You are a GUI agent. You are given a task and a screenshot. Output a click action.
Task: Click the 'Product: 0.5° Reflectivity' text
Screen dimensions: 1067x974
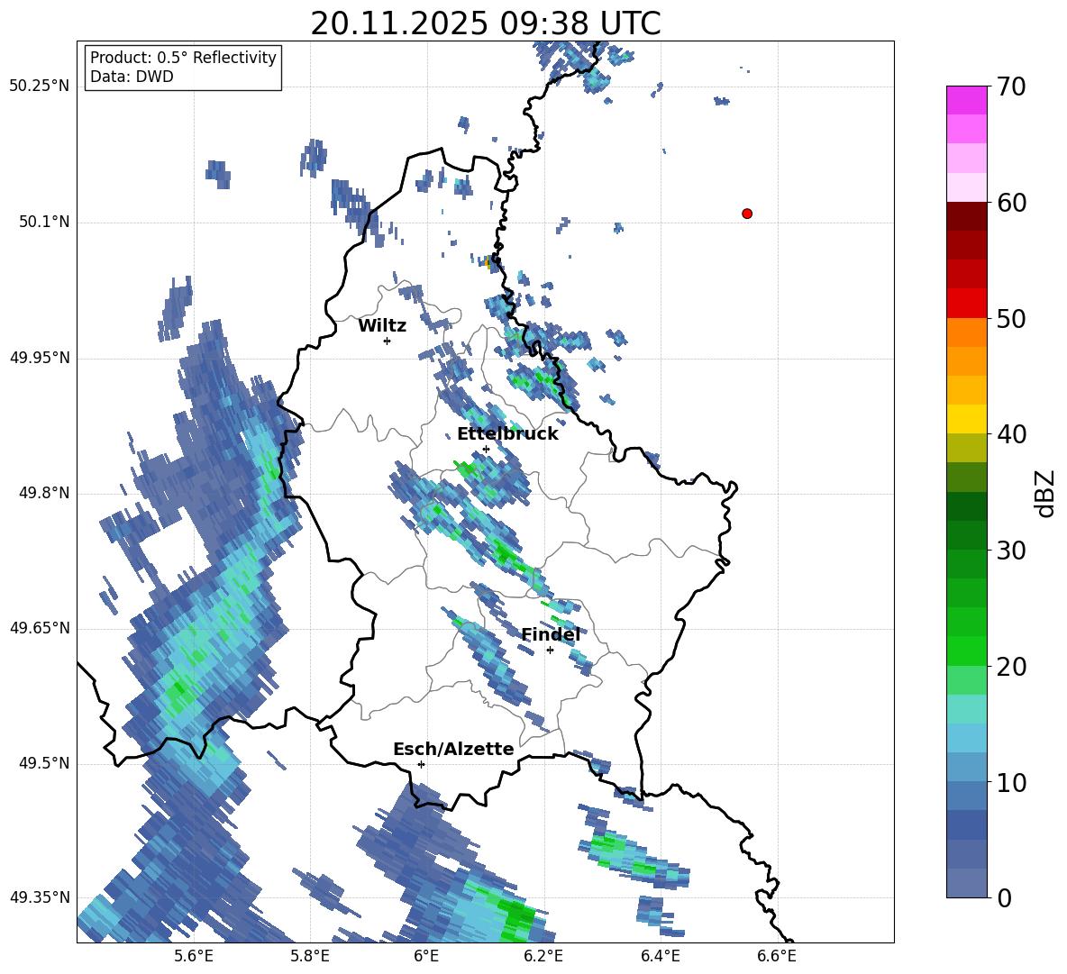183,58
